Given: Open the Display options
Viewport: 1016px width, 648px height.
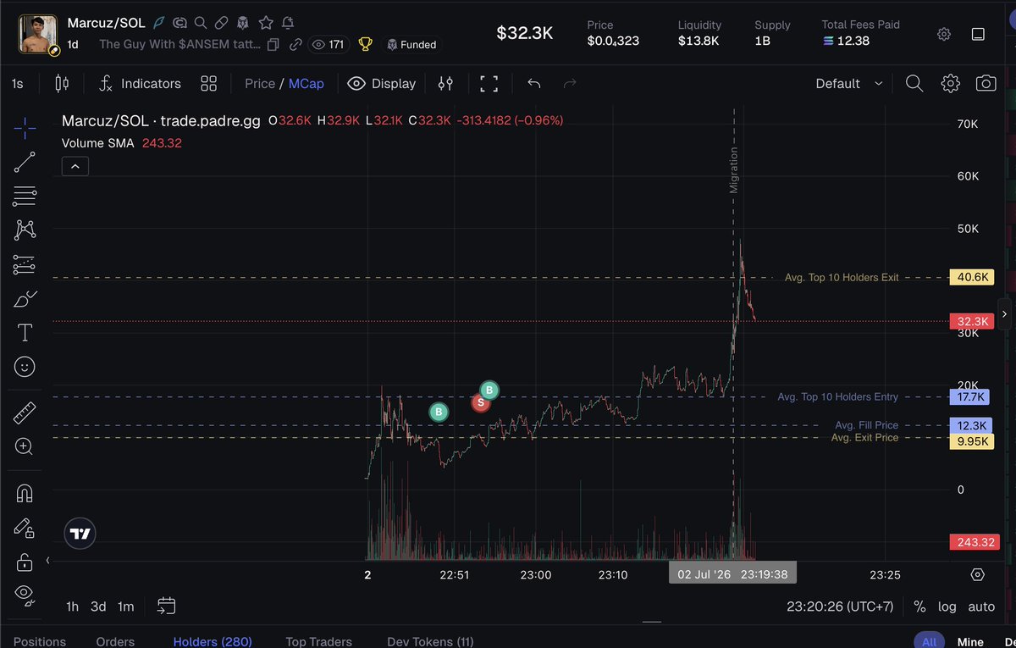Looking at the screenshot, I should point(382,83).
